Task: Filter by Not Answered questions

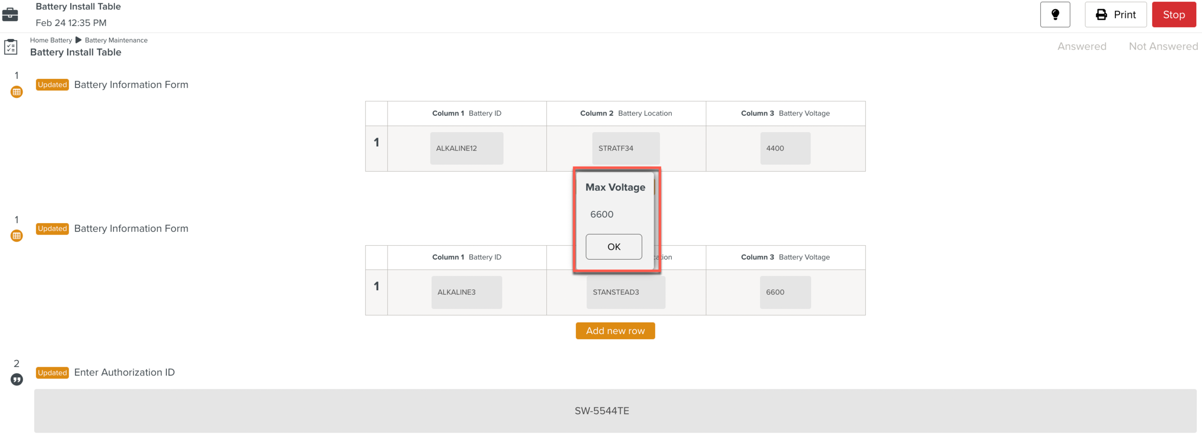Action: coord(1163,46)
